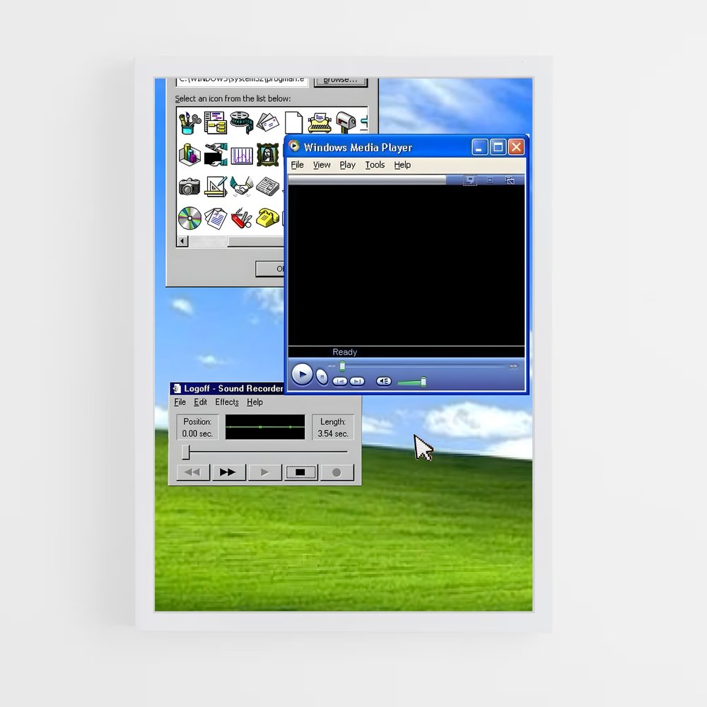Choose the hands cutting black card icon
The height and width of the screenshot is (707, 707).
tap(216, 155)
